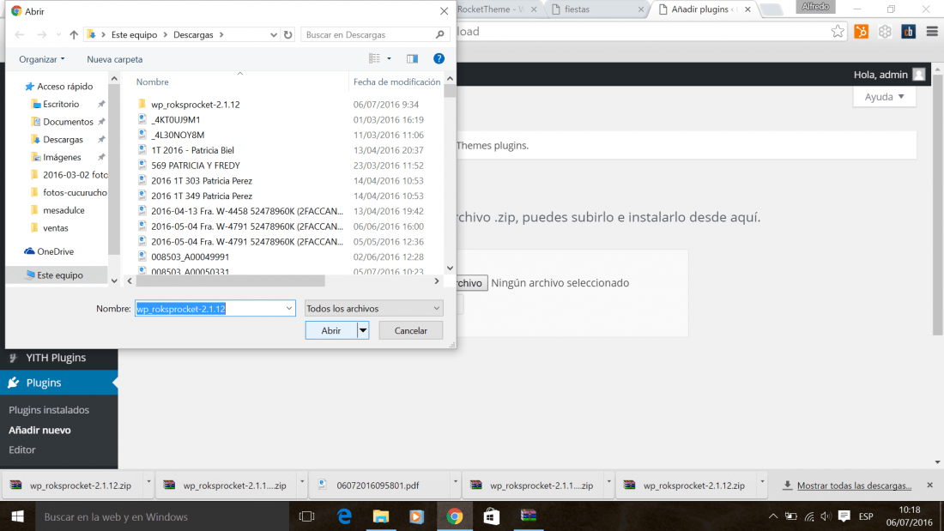Open the Nombre filename dropdown
The width and height of the screenshot is (944, 531).
tap(289, 308)
